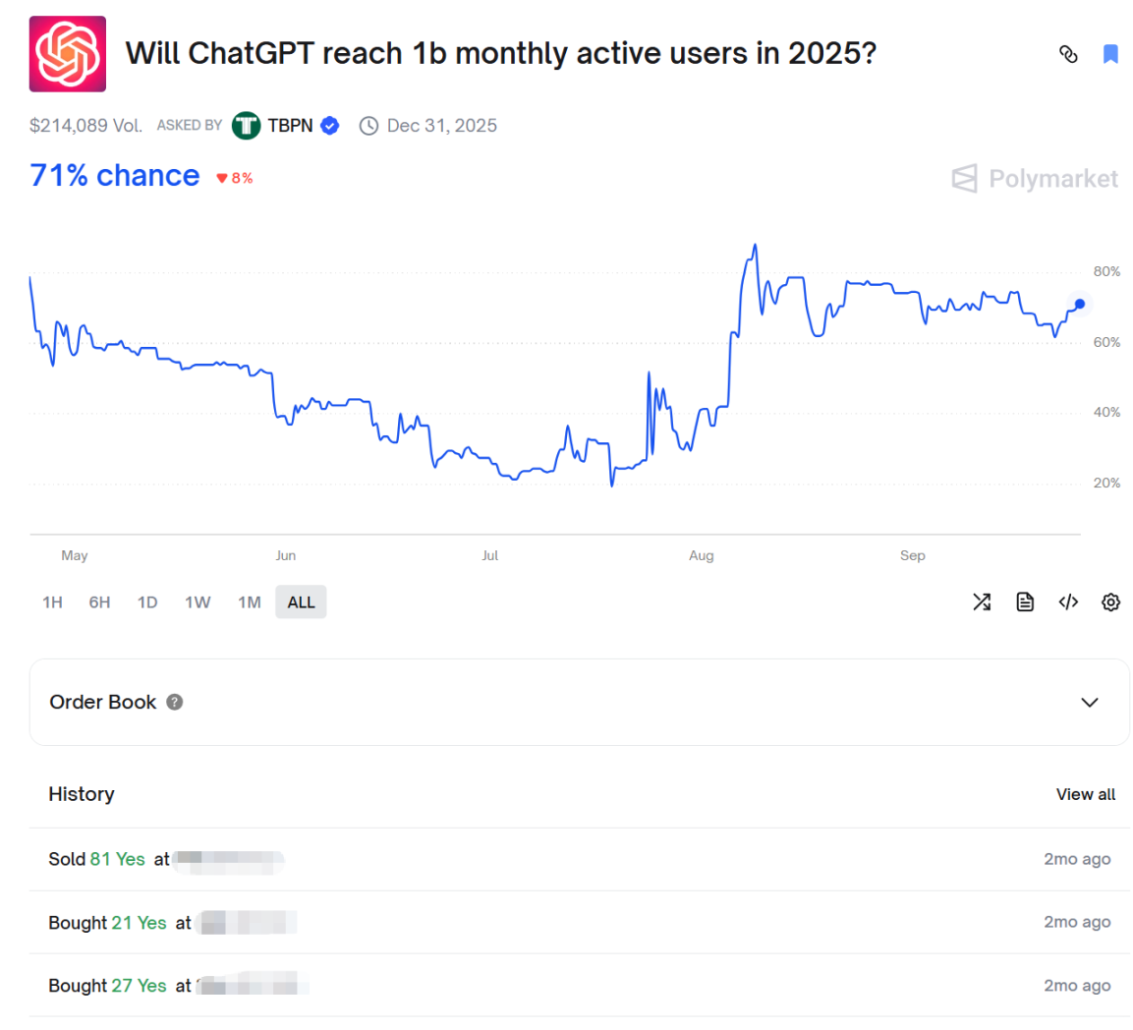
Task: Switch chart to 1W range
Action: [x=198, y=602]
